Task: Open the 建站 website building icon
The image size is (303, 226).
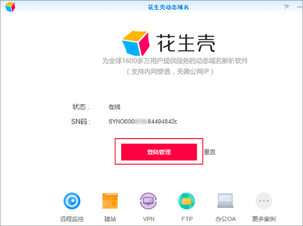Action: (110, 201)
